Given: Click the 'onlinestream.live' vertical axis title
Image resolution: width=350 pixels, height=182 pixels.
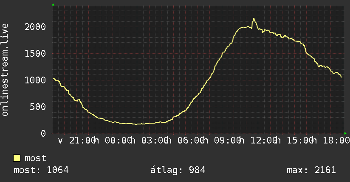Looking at the screenshot, I should (x=5, y=70).
